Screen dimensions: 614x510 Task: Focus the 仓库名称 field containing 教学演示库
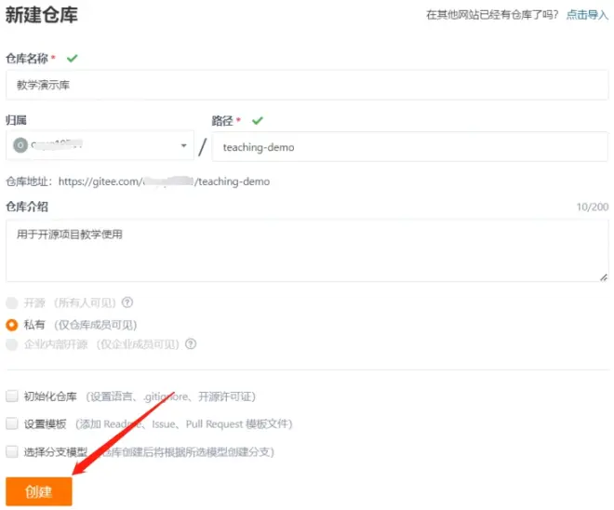click(307, 84)
